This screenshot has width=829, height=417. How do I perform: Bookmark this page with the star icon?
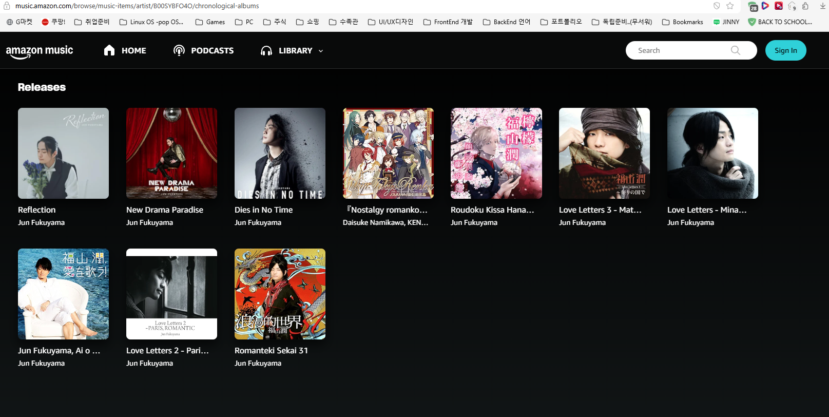tap(730, 6)
